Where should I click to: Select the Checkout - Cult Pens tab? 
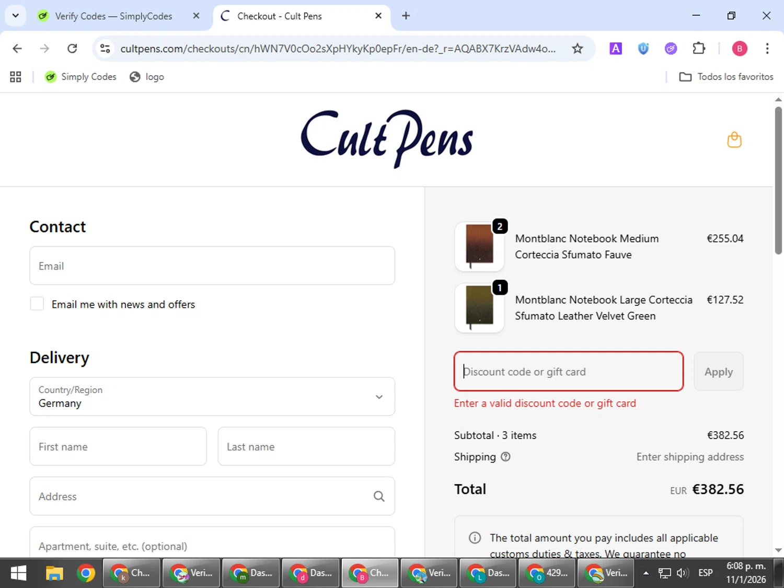301,16
